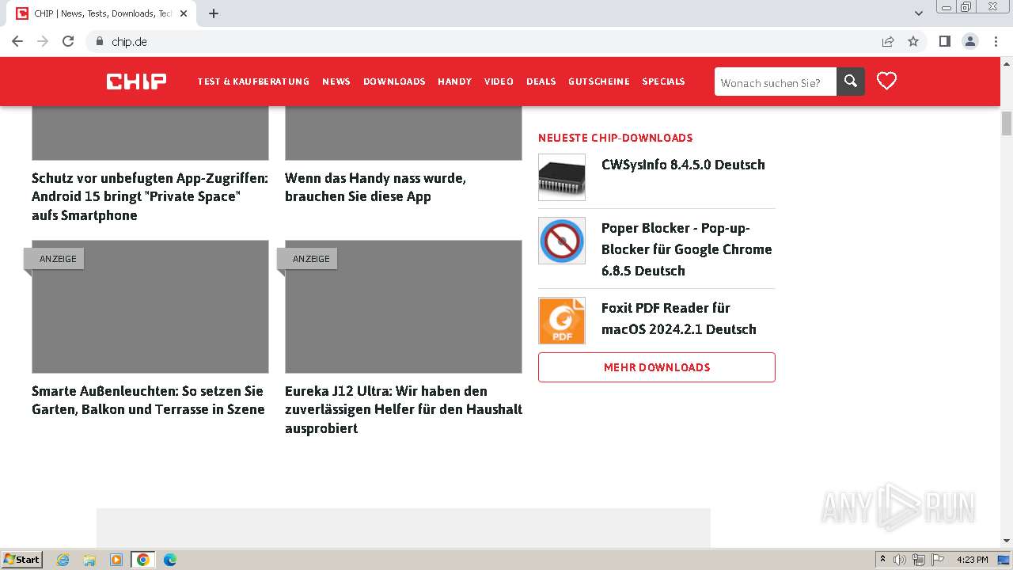Open the Chrome profile avatar
The width and height of the screenshot is (1013, 570).
click(x=970, y=41)
